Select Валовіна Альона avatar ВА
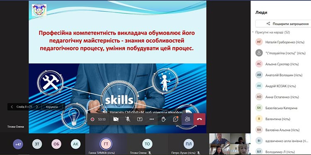The image size is (311, 155). [259, 130]
